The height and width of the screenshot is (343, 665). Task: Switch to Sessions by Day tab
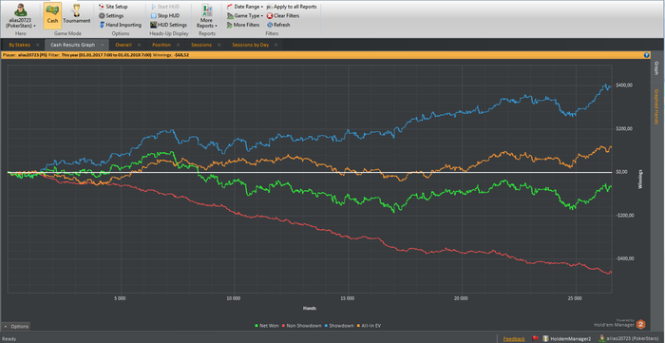pyautogui.click(x=250, y=45)
